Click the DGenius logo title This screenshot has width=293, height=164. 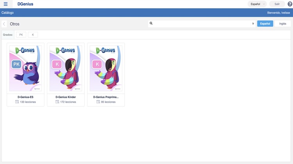[25, 4]
